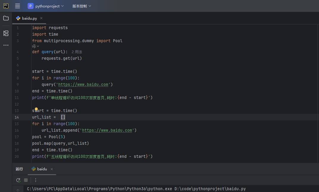Click the yellow lightbulb intention icon

(36, 109)
